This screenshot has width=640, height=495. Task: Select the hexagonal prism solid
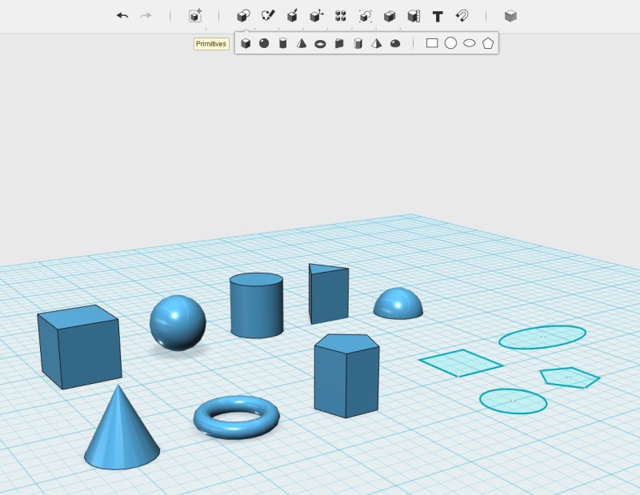coord(346,375)
